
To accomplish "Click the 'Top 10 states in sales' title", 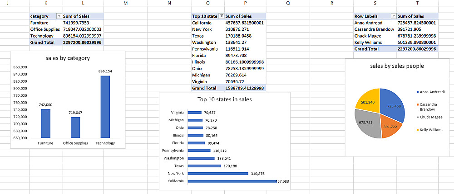I will point(224,99).
